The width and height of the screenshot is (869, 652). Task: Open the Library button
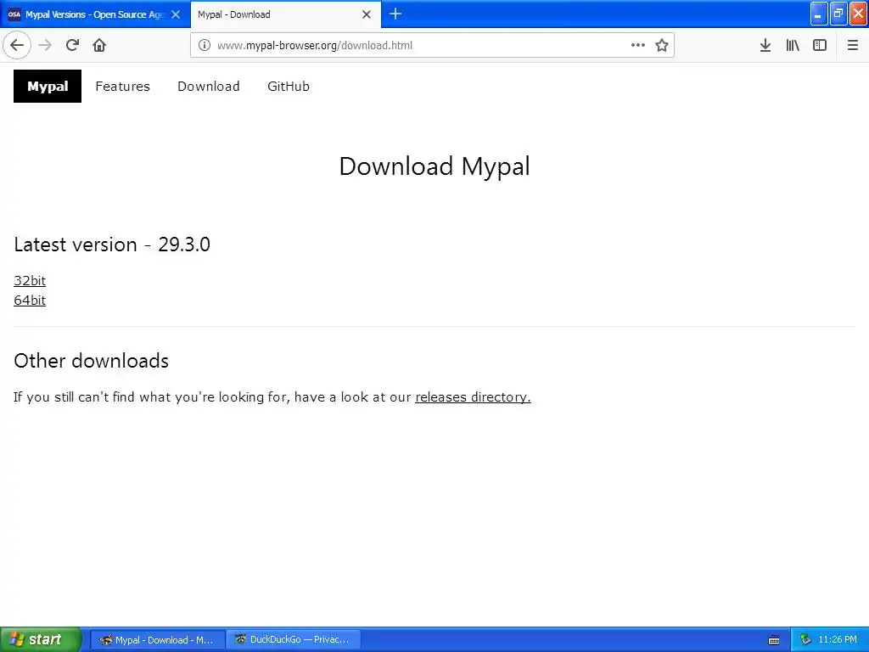click(793, 45)
